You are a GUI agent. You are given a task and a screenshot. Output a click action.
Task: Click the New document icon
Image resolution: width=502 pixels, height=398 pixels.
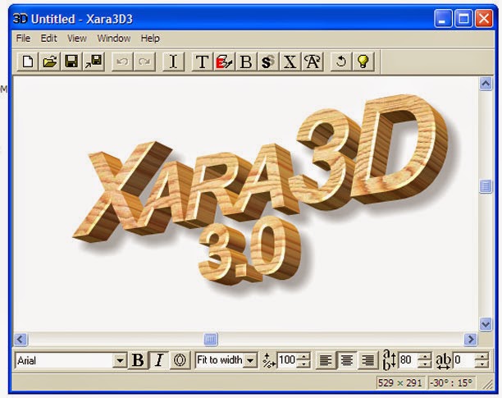[28, 62]
